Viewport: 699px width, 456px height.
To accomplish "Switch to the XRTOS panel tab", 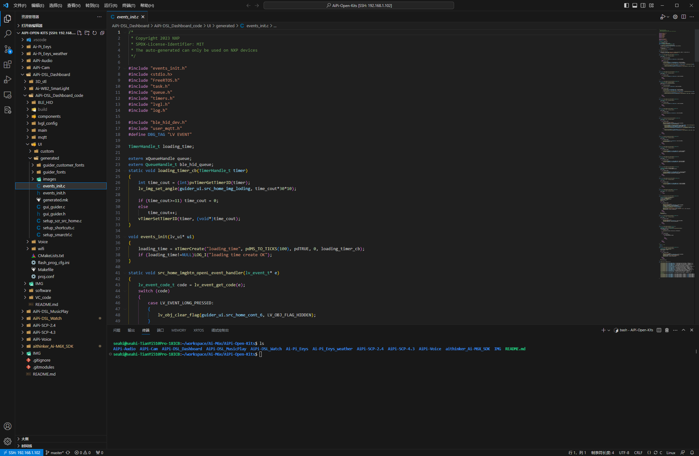I will pos(199,330).
